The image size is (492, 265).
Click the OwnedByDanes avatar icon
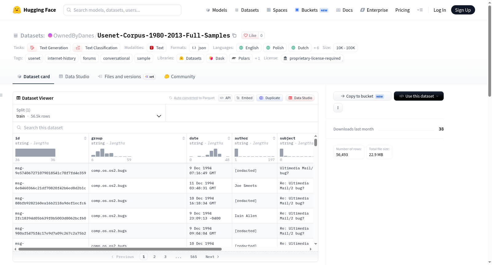(x=50, y=35)
